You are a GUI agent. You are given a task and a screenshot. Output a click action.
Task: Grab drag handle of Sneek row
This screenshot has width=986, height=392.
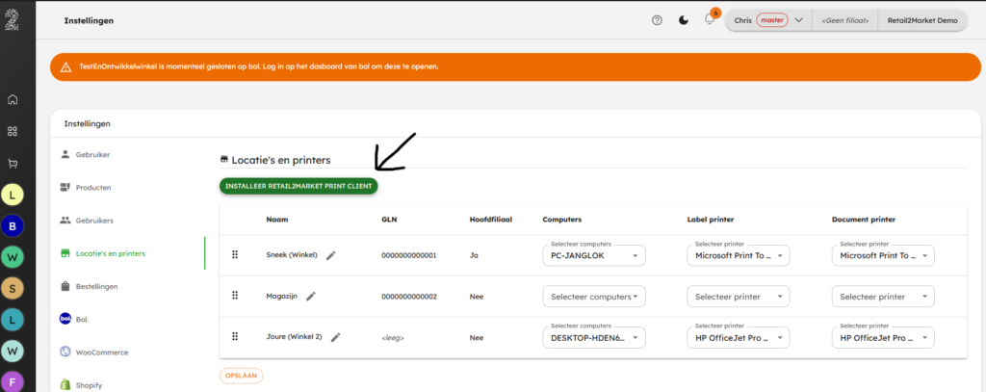[x=235, y=255]
